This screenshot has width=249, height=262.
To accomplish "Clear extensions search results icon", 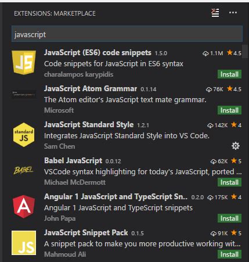I will (215, 13).
